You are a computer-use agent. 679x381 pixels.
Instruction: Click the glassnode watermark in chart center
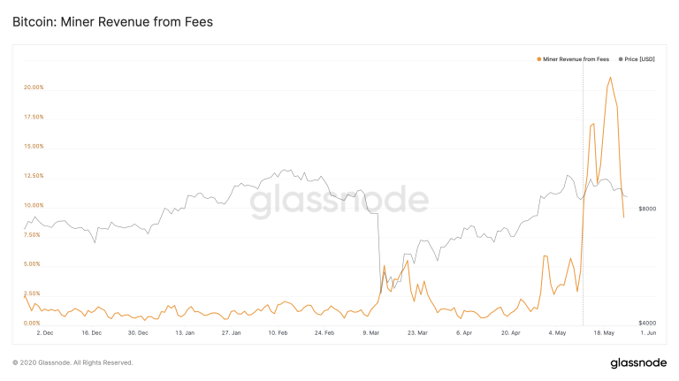(339, 202)
